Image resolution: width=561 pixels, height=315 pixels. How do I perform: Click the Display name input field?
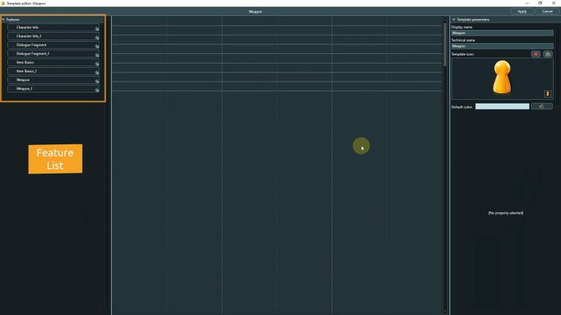click(x=503, y=33)
